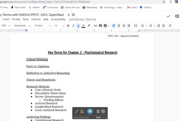
Task: Finish recording with the checkmark icon
Action: tap(103, 111)
